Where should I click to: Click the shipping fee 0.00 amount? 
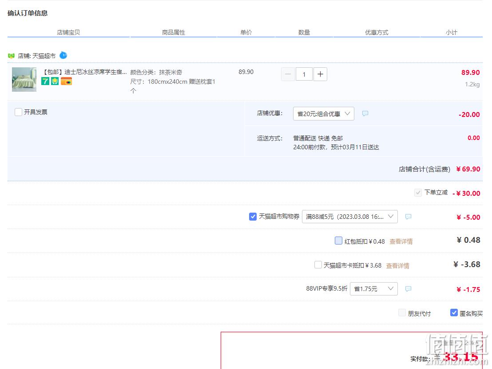pyautogui.click(x=473, y=138)
